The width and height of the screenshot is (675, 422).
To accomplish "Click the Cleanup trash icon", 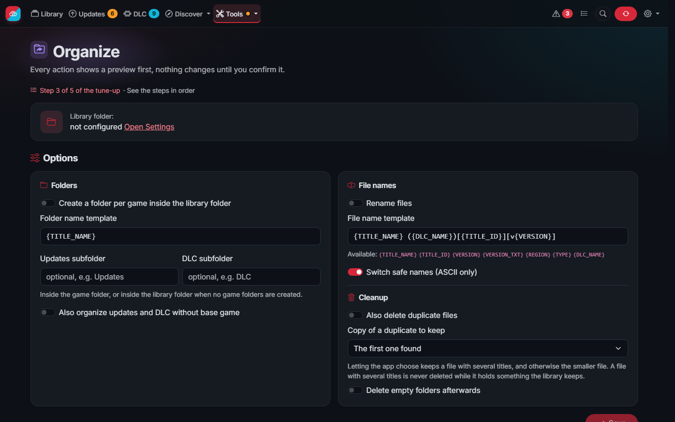I will coord(351,297).
